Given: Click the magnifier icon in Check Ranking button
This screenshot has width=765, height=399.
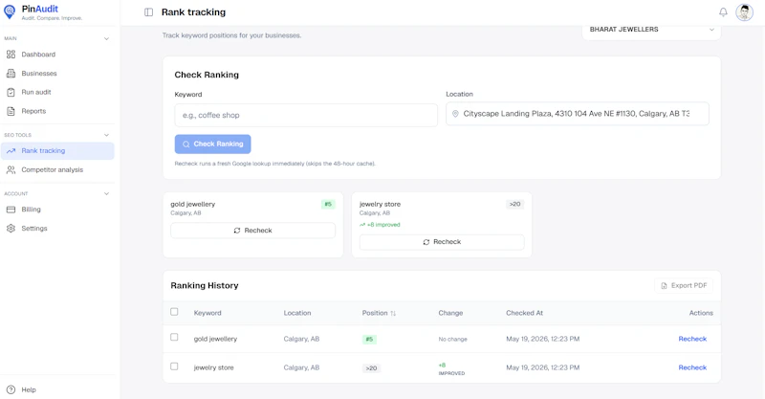Looking at the screenshot, I should click(186, 144).
